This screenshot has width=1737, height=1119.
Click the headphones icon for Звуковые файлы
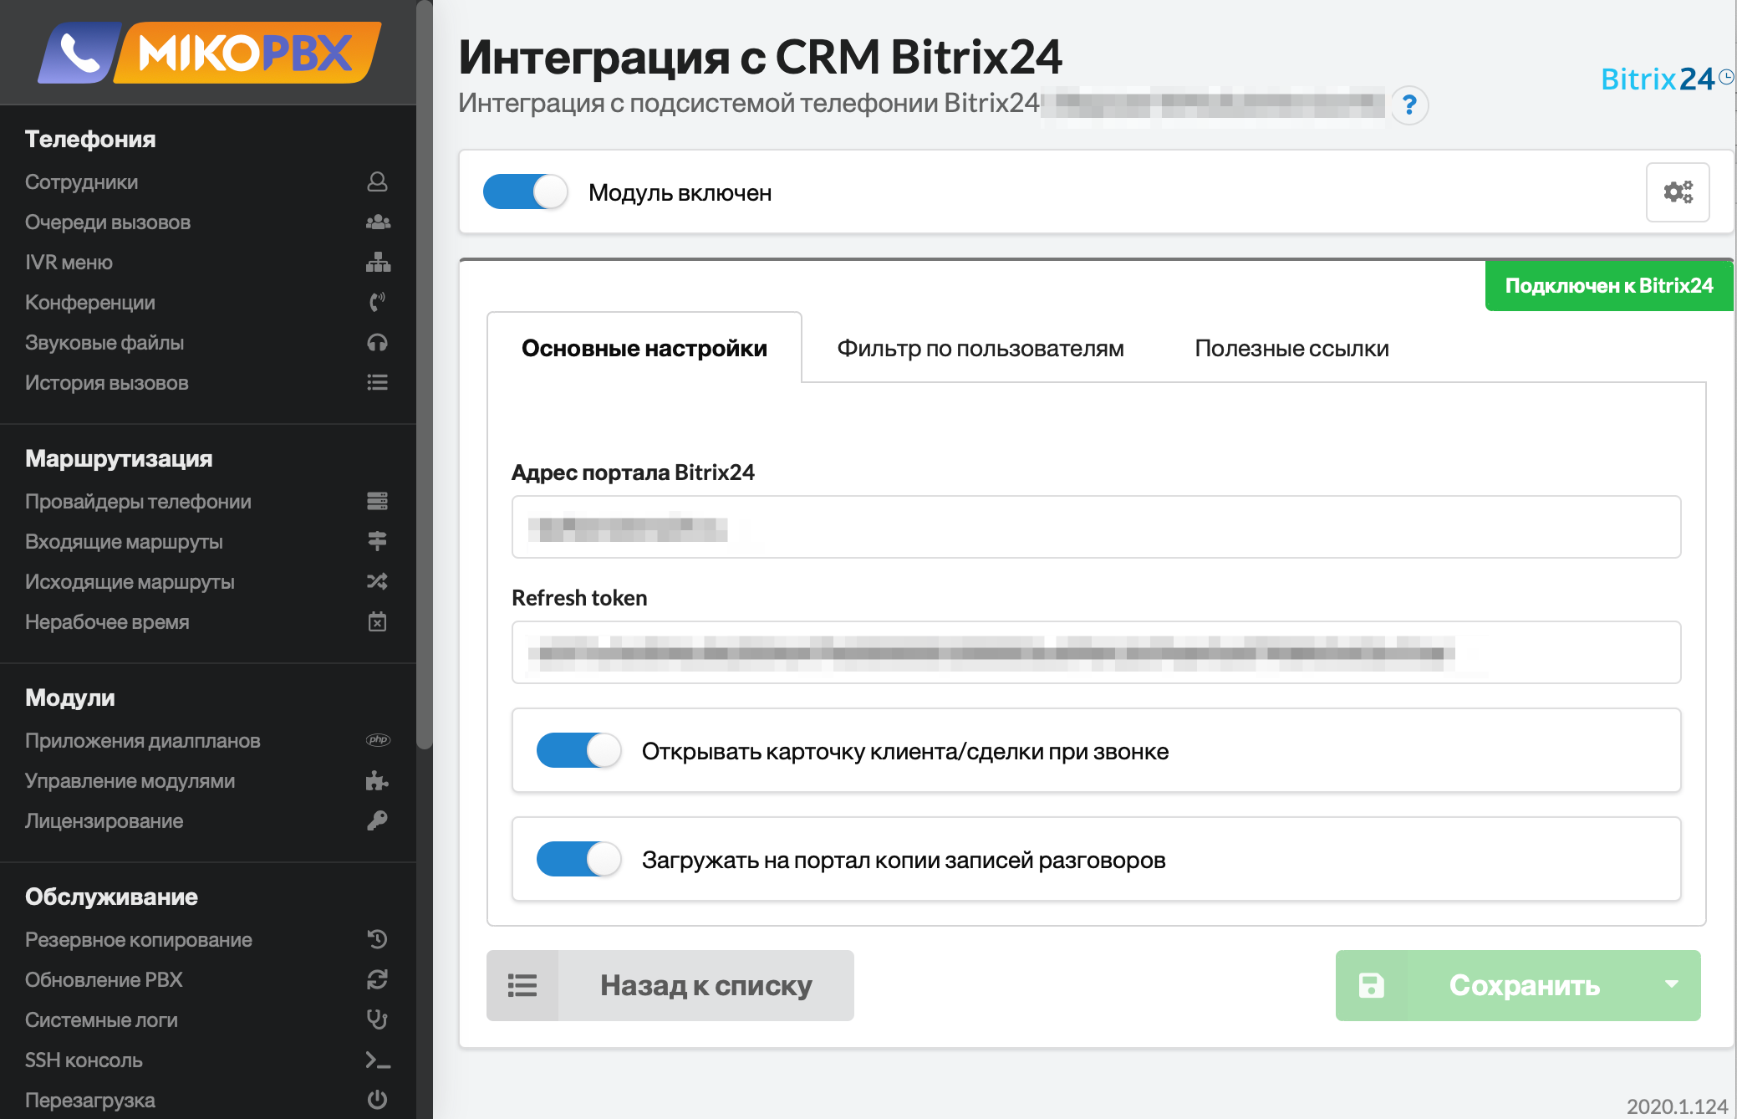click(378, 342)
